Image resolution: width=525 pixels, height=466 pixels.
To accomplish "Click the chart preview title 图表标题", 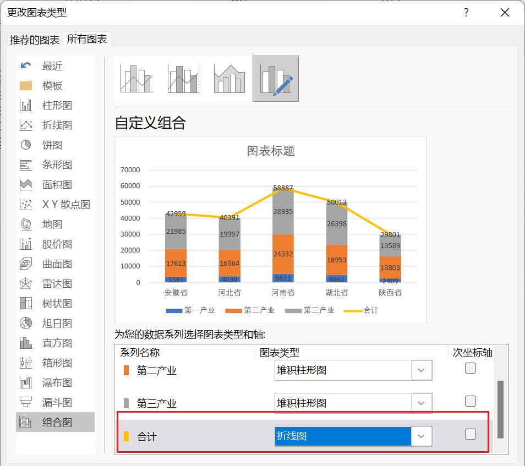I will [x=271, y=151].
